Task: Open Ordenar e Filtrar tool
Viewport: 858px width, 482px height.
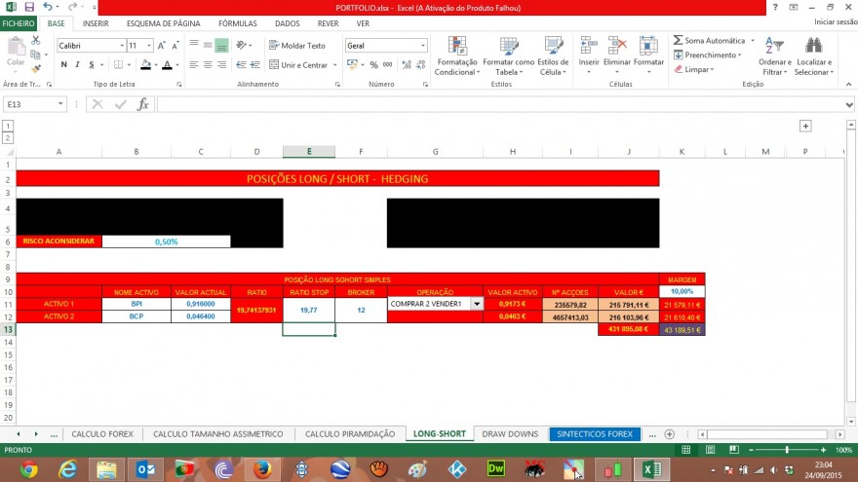Action: tap(775, 56)
